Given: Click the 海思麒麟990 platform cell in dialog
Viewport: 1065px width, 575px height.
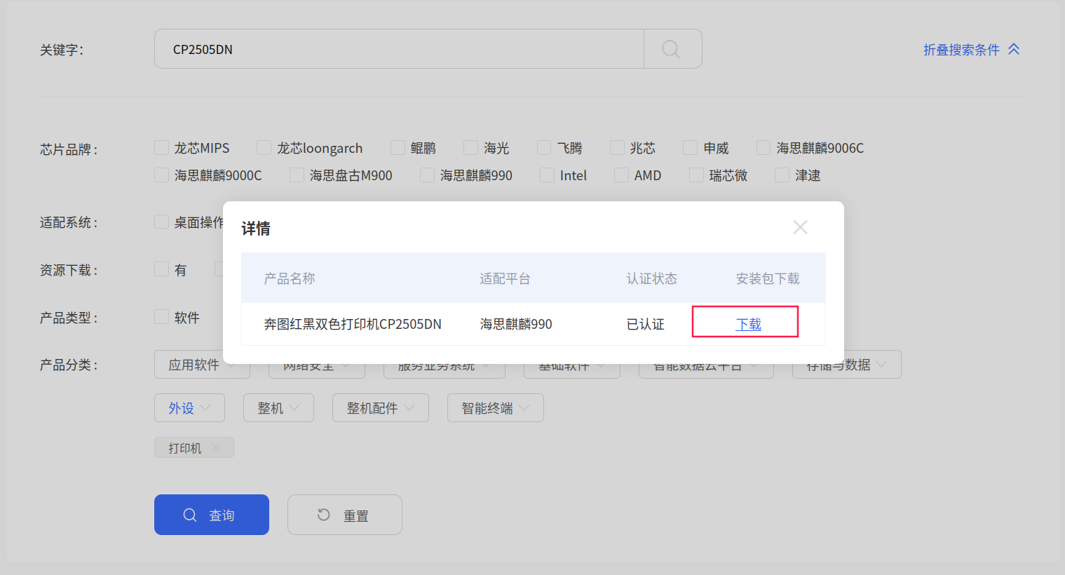Looking at the screenshot, I should 516,324.
